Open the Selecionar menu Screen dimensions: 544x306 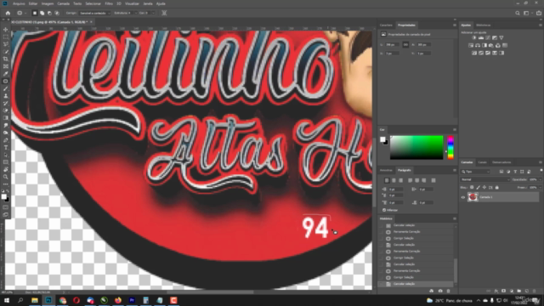(x=93, y=3)
